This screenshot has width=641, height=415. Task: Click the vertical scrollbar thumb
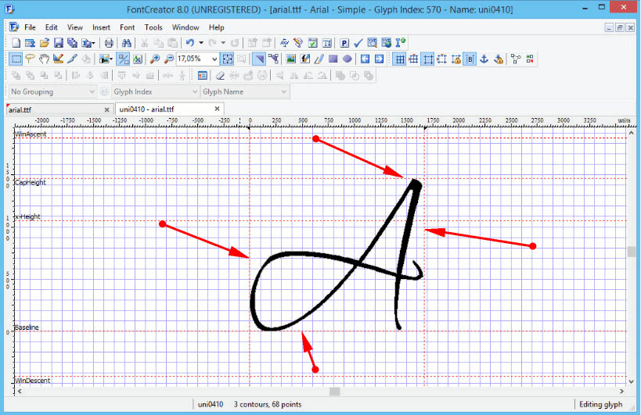631,252
